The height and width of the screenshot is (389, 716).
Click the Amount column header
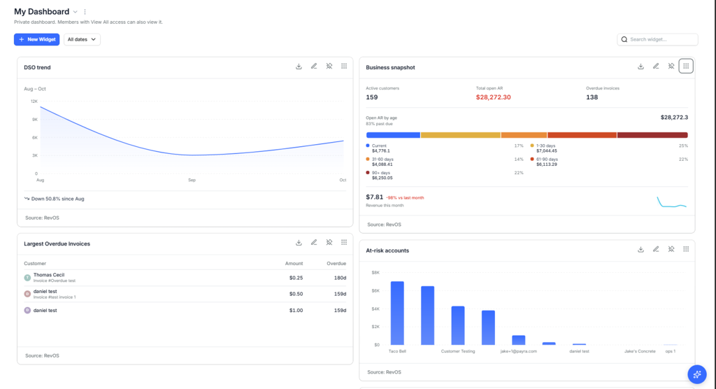[x=294, y=263]
